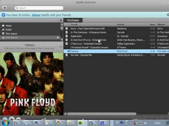The height and width of the screenshot is (126, 169).
Task: Open Home in the sidebar
Action: [8, 26]
